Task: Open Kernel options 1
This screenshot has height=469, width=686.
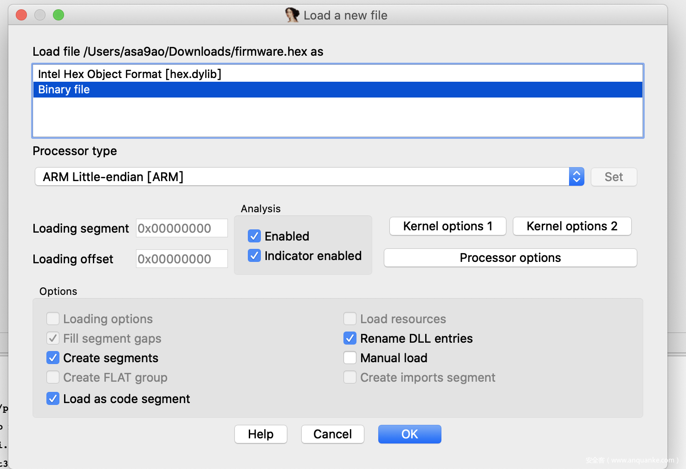Action: 447,226
